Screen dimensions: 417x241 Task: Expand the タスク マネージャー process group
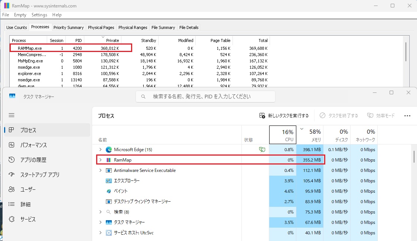[x=101, y=222]
